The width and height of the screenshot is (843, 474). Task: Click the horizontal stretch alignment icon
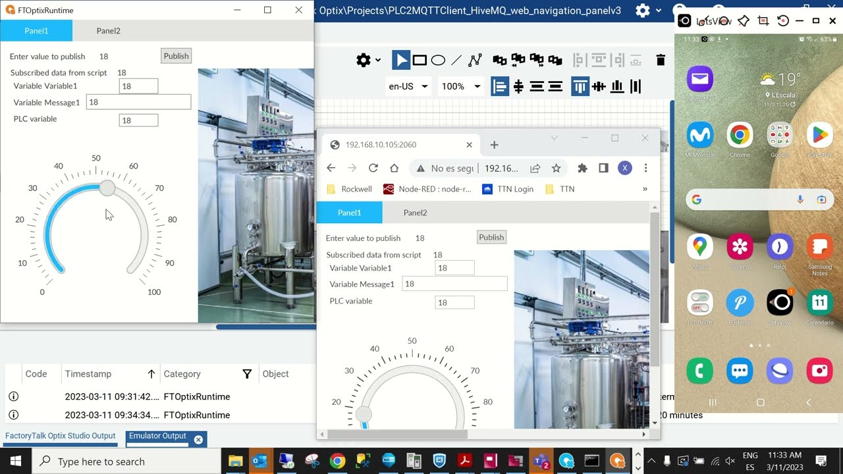pos(537,86)
